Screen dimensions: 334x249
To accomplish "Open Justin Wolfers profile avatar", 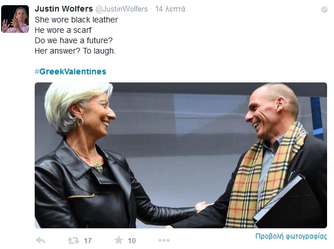I will [15, 19].
